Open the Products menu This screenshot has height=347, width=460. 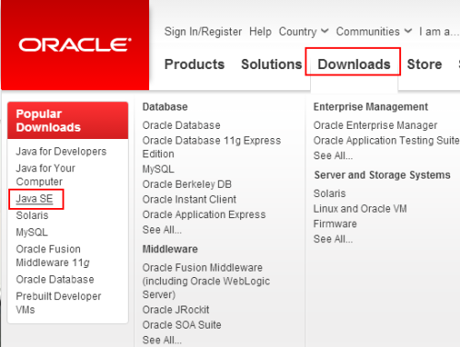[194, 64]
